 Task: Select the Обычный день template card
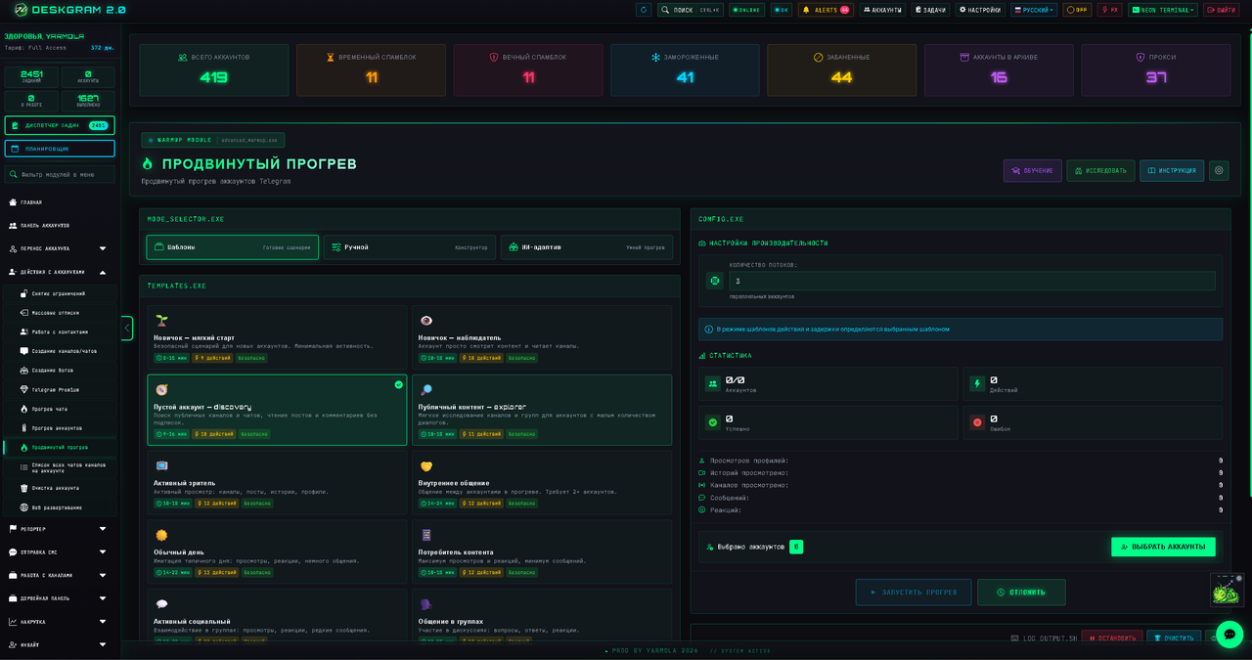(277, 550)
